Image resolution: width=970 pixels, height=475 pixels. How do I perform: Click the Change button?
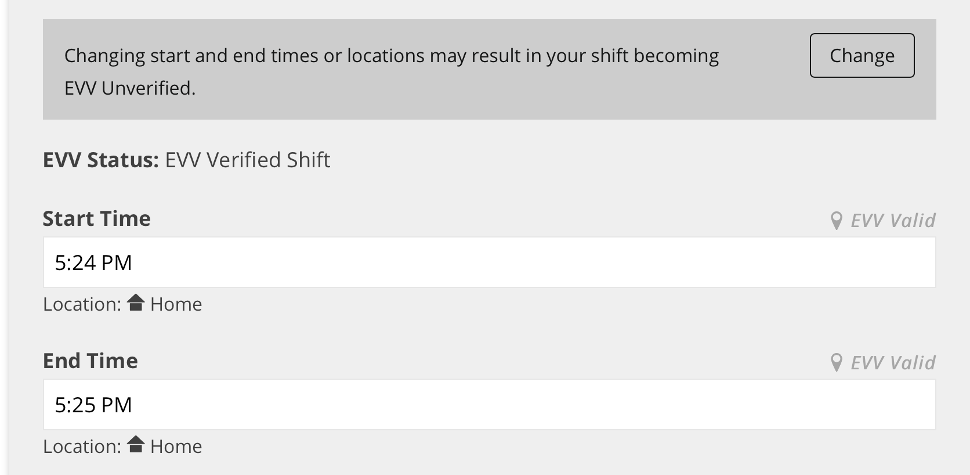tap(862, 56)
